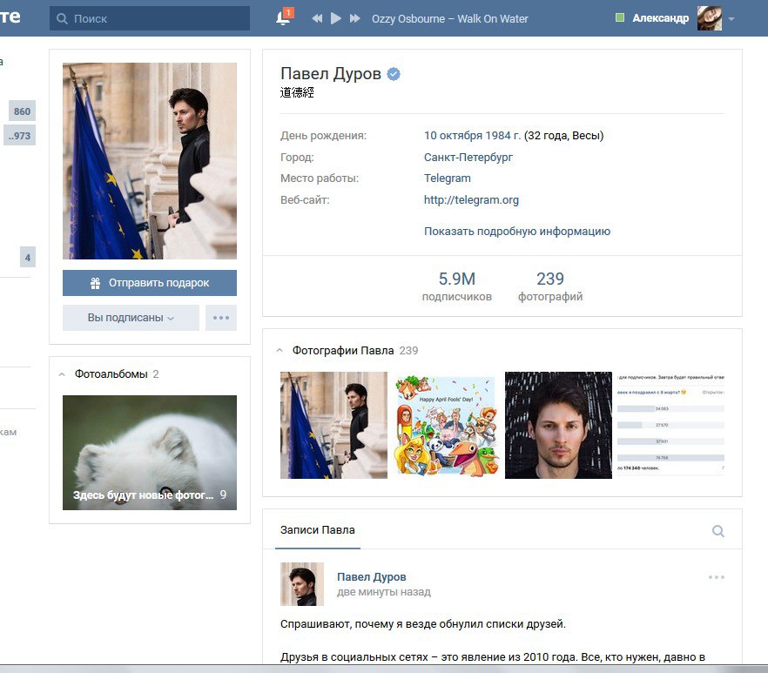Open the Вы подписаны dropdown

[131, 318]
